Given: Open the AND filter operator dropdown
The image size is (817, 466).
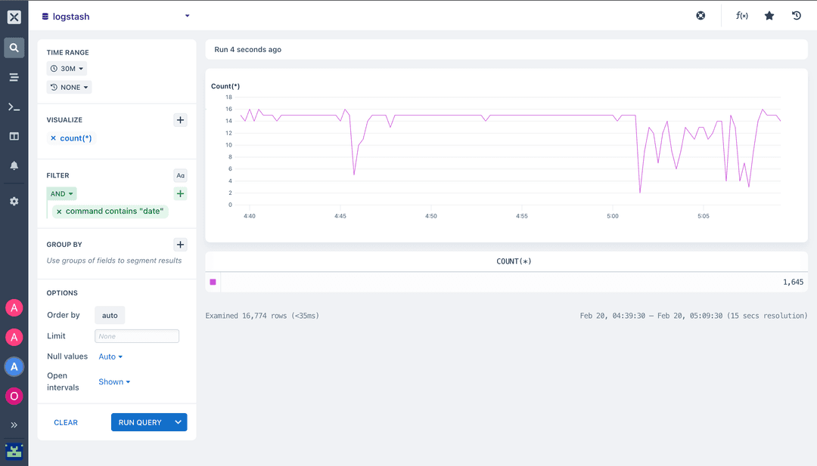Looking at the screenshot, I should [61, 193].
